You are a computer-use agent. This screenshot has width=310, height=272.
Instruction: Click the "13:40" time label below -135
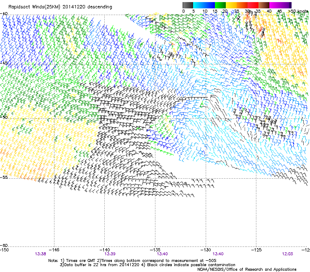[162, 254]
